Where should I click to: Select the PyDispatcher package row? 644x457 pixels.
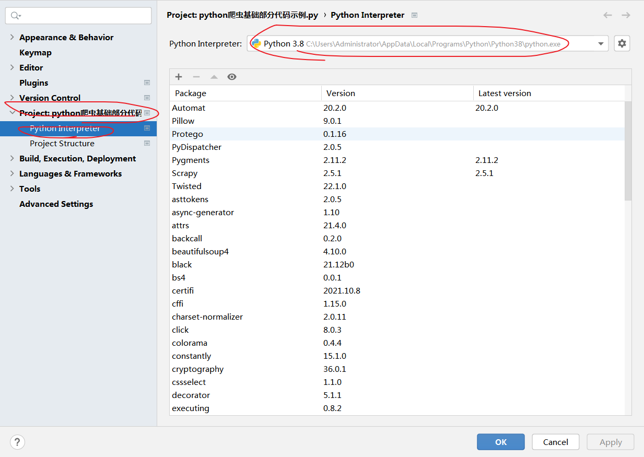pyautogui.click(x=397, y=147)
